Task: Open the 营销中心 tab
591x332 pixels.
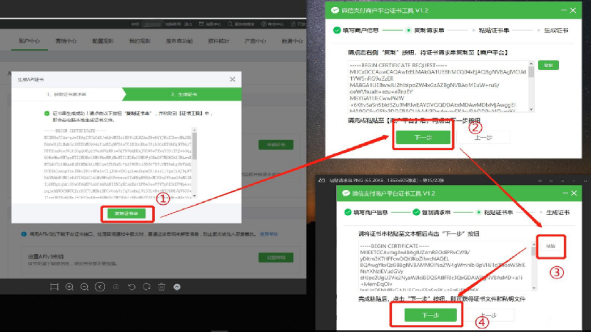Action: point(66,41)
